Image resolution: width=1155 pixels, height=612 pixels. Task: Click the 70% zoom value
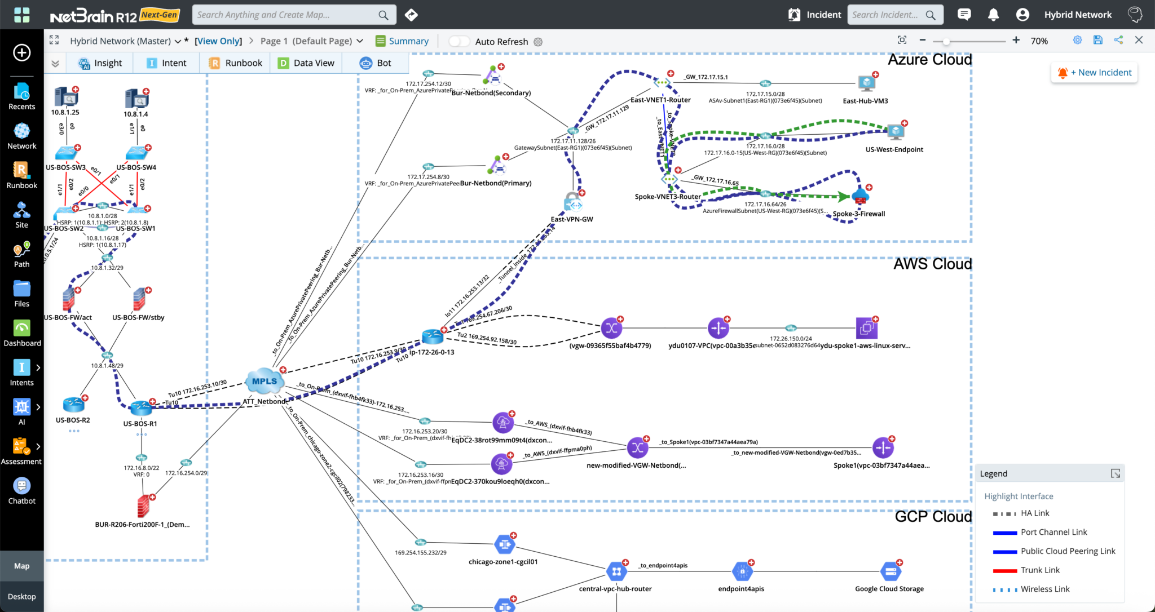1039,41
